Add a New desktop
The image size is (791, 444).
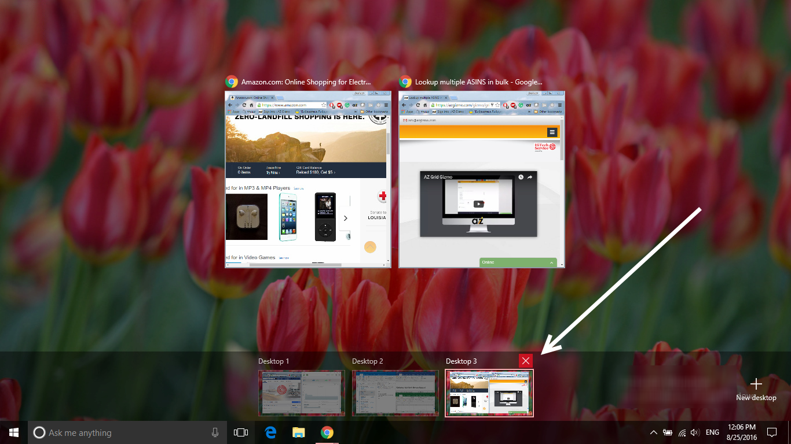[x=756, y=390]
